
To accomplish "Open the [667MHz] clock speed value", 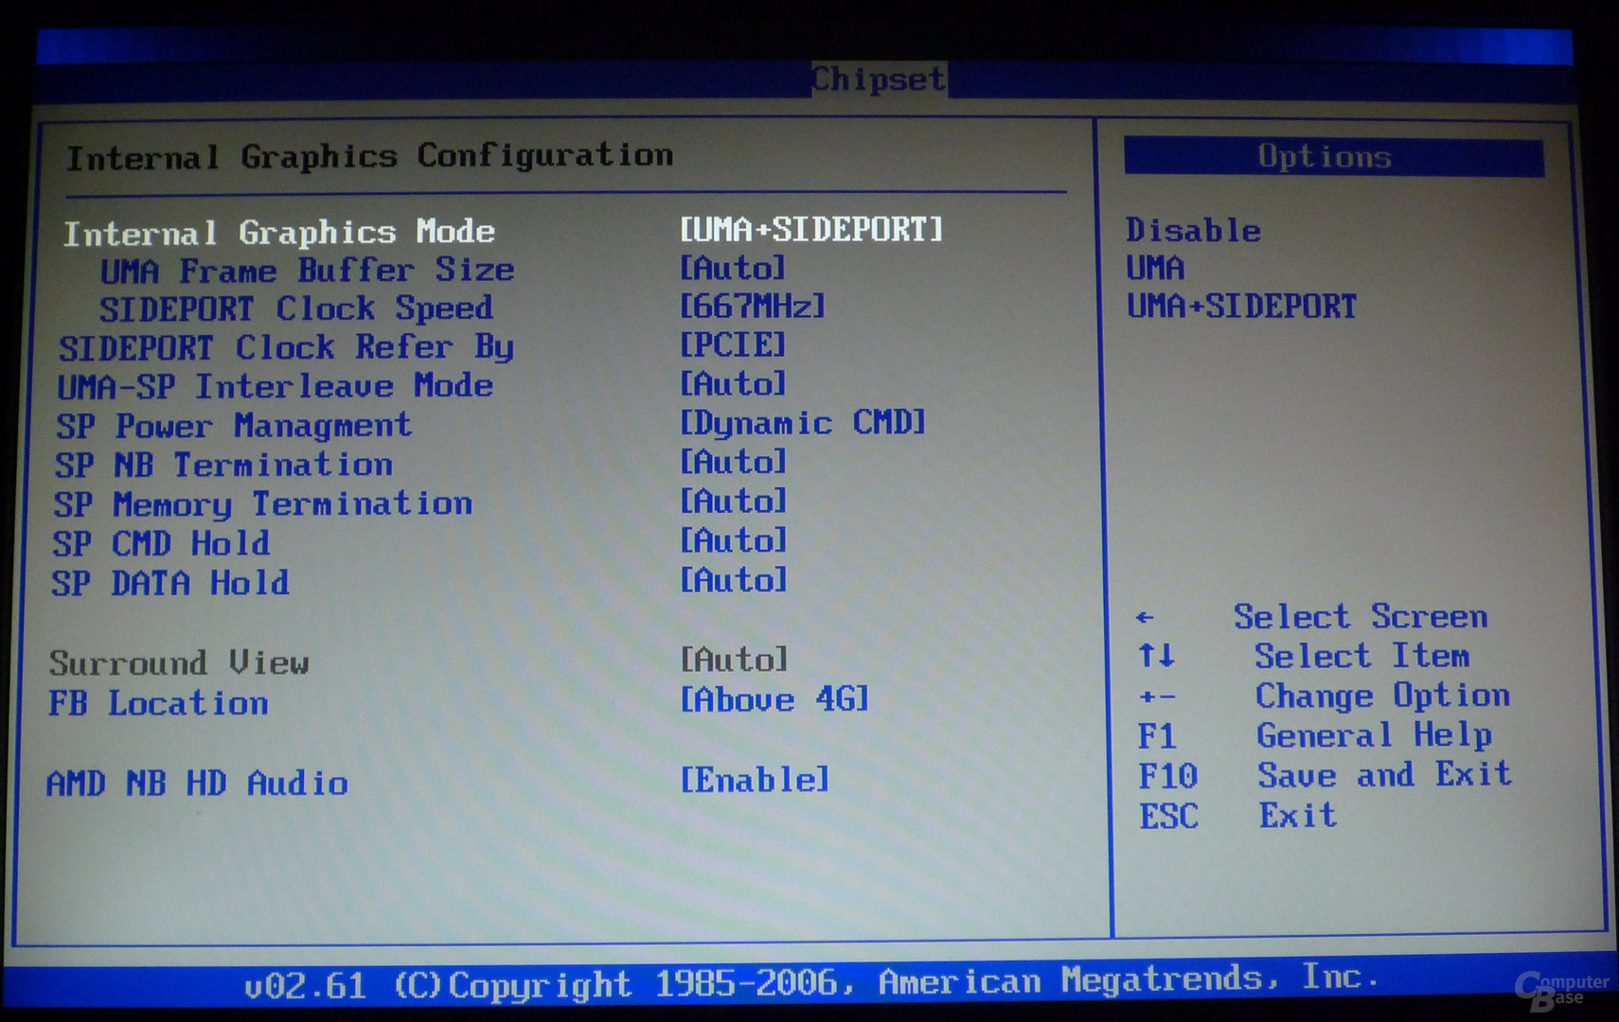I will 753,306.
